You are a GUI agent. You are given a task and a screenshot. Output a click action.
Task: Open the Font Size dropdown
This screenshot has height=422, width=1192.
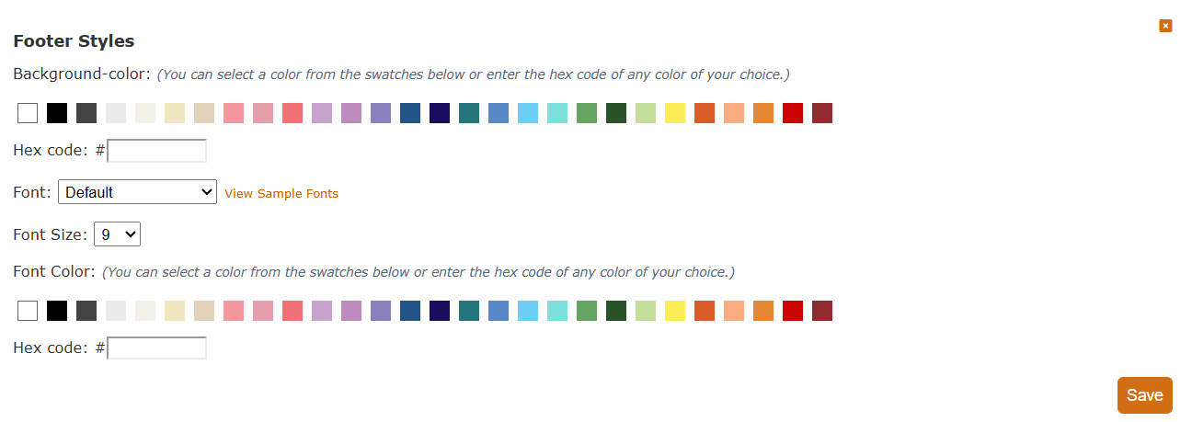(117, 234)
